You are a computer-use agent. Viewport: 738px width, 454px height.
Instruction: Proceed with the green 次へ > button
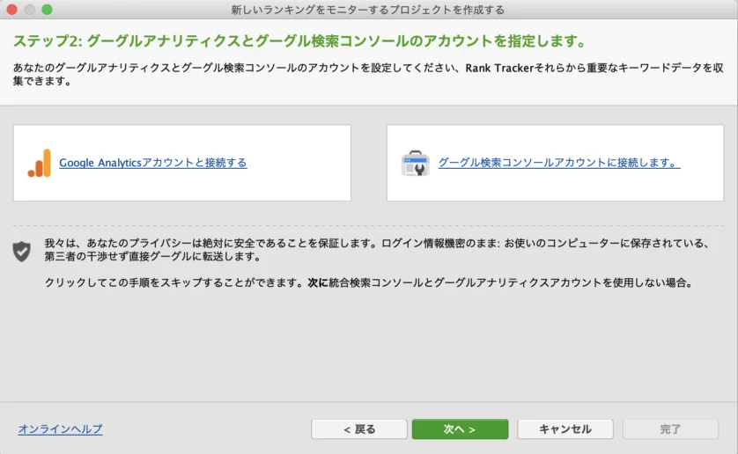pyautogui.click(x=460, y=429)
